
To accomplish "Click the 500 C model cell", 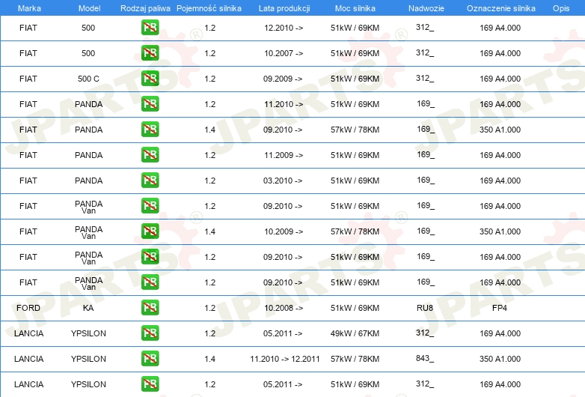I will pos(88,79).
